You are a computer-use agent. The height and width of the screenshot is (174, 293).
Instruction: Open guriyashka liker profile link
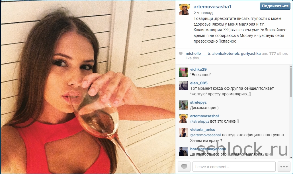(x=251, y=54)
